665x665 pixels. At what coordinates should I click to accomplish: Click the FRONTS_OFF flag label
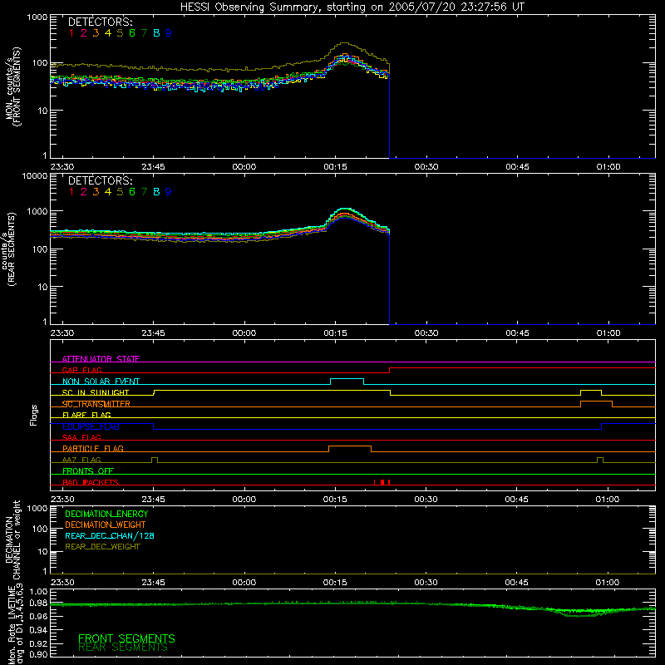(88, 470)
